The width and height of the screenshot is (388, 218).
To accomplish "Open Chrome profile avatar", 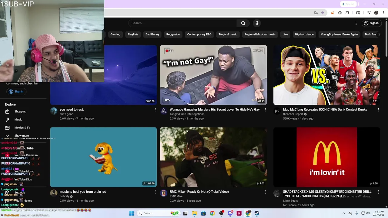I will (x=376, y=13).
